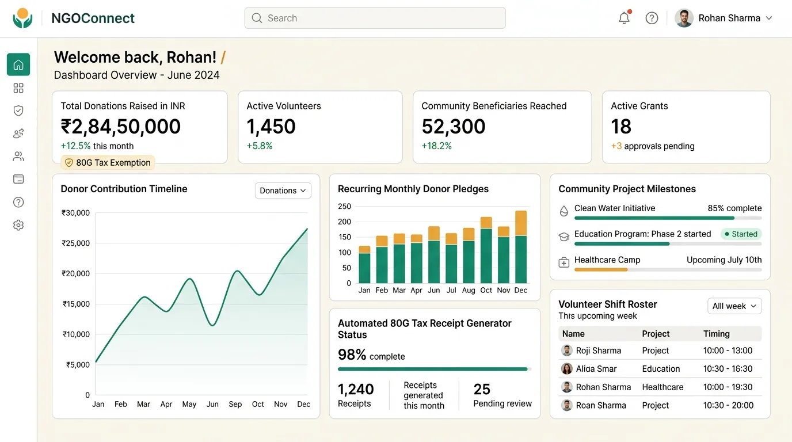792x442 pixels.
Task: Click the 25 Pending review figure
Action: point(482,390)
